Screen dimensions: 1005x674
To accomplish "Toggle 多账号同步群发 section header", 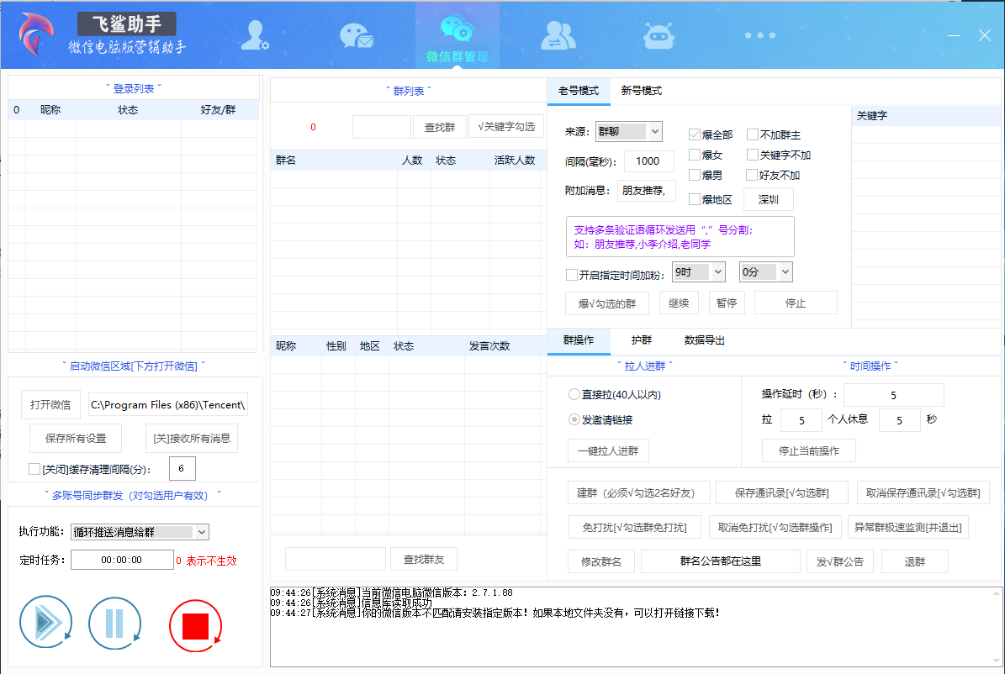I will coord(134,495).
